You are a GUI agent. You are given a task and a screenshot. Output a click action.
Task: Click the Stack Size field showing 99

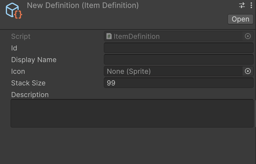(x=178, y=83)
